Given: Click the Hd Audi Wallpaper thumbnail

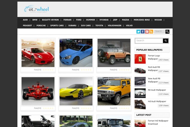Looking at the screenshot, I should click(140, 105).
